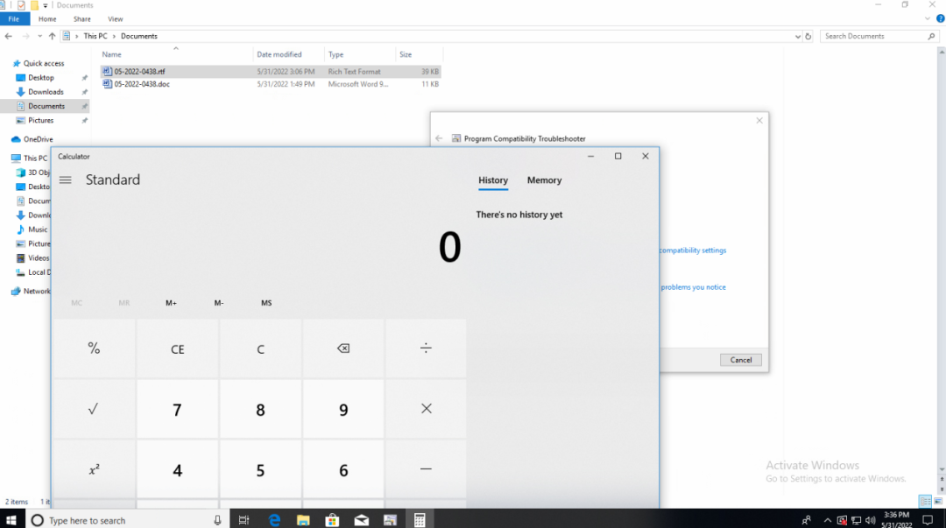Launch Microsoft Edge from the taskbar

tap(274, 519)
